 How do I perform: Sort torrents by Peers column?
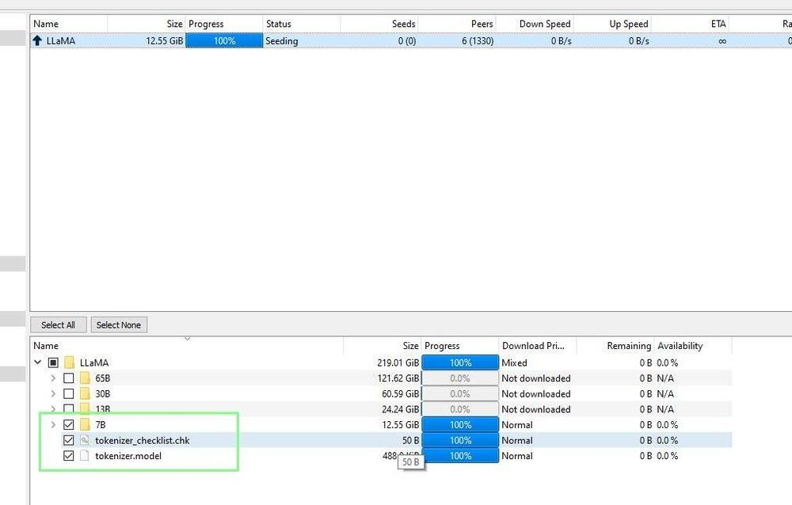(x=457, y=24)
